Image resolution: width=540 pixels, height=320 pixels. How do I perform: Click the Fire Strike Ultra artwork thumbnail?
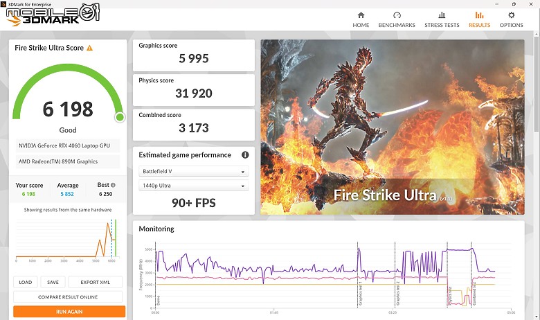coord(393,127)
